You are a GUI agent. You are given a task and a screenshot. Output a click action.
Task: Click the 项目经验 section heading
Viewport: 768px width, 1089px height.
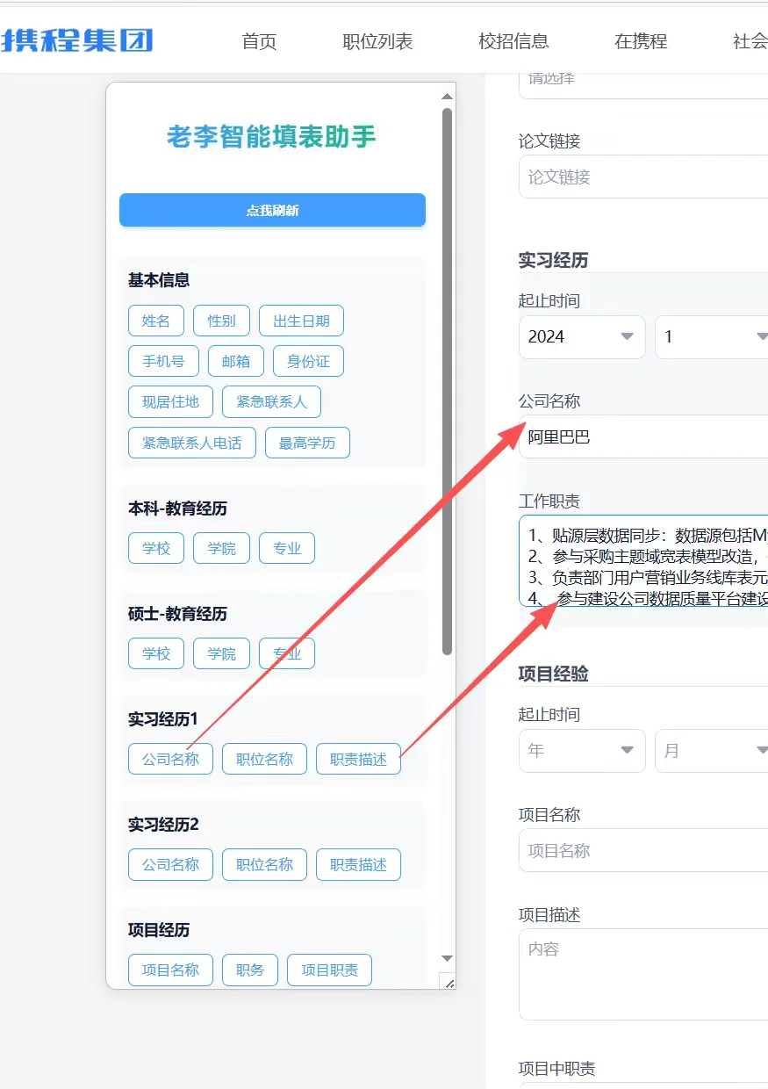click(x=553, y=674)
